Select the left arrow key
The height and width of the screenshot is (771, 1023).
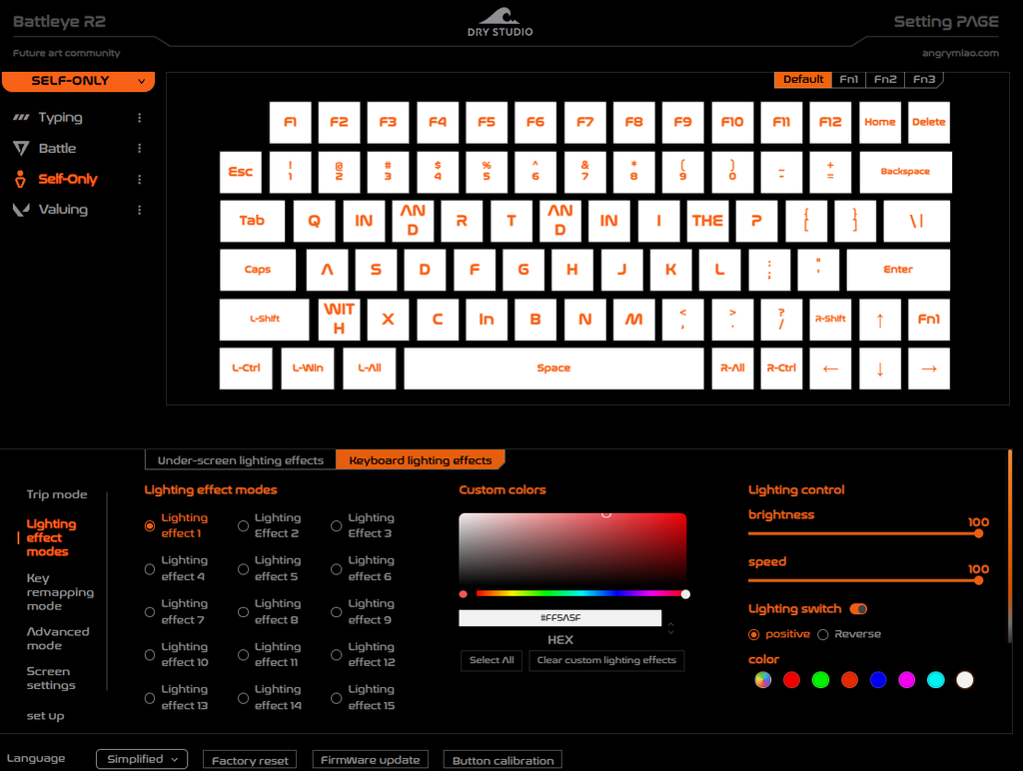(830, 369)
